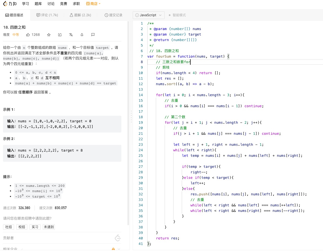The width and height of the screenshot is (323, 251).
Task: Click constraint 1 <= nums.length <= 200
Action: pyautogui.click(x=40, y=186)
